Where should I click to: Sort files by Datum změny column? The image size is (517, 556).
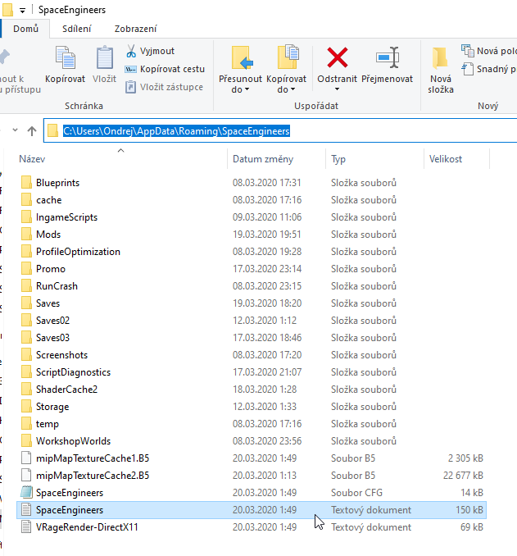tap(262, 159)
